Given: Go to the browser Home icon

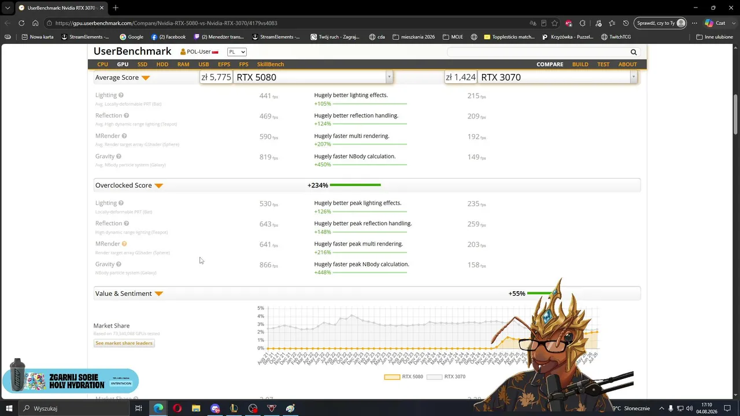Looking at the screenshot, I should pos(35,23).
